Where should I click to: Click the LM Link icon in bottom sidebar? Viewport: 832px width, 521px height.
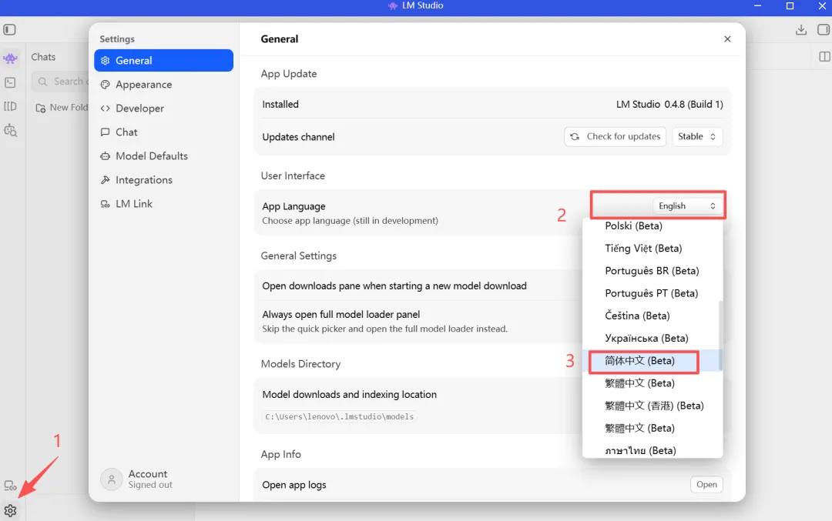10,486
